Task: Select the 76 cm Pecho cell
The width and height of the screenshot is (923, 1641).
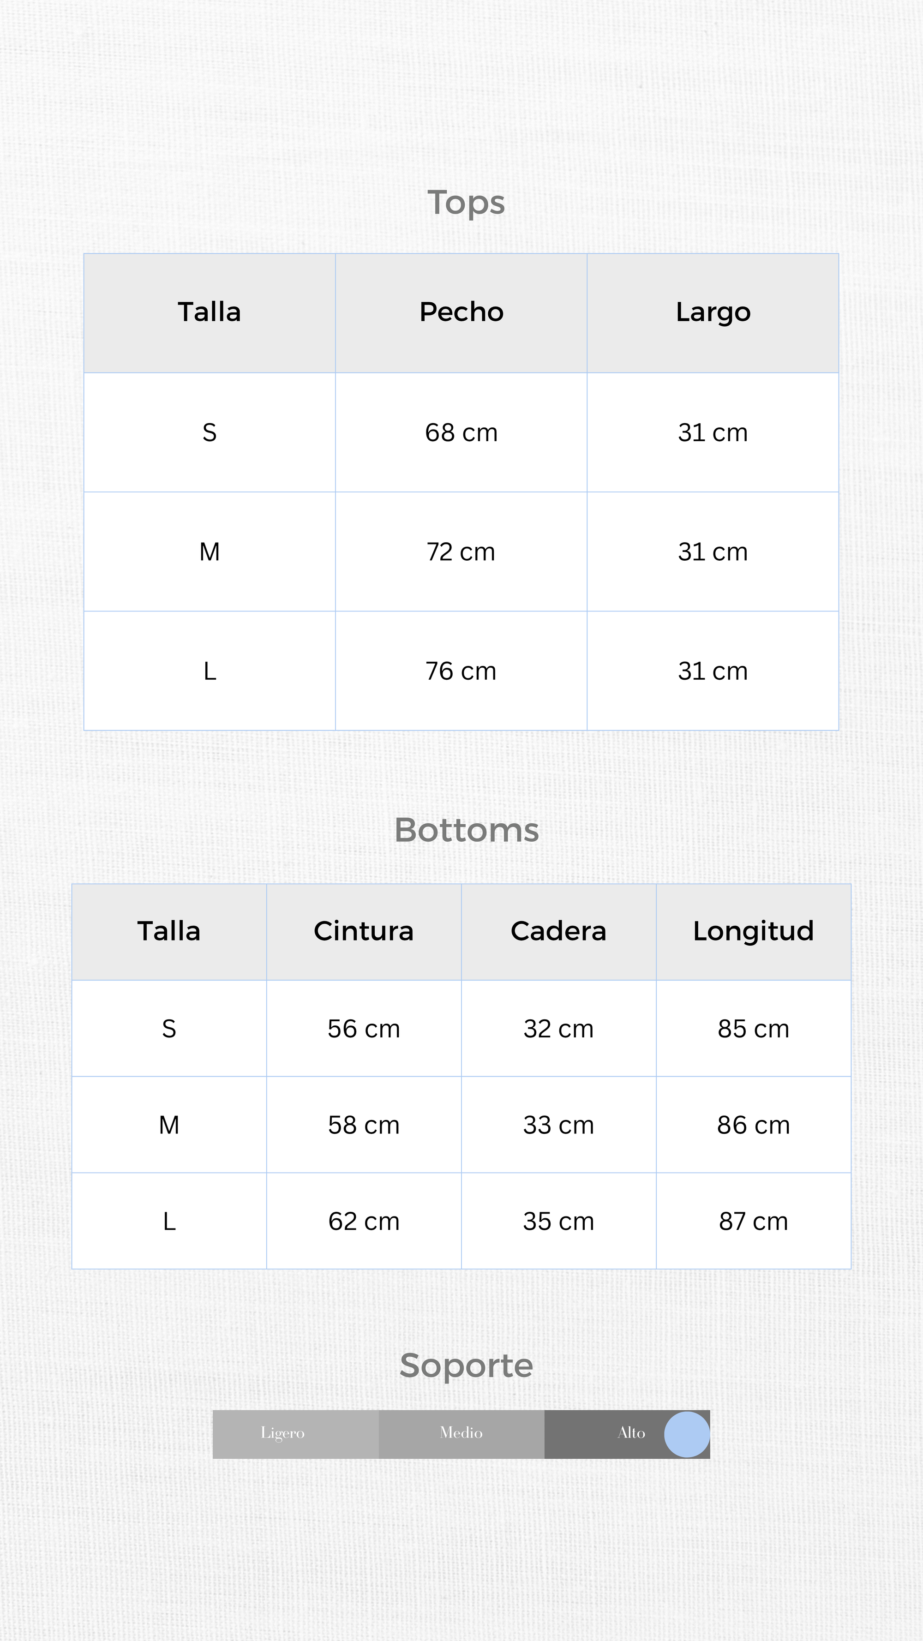Action: click(x=461, y=671)
